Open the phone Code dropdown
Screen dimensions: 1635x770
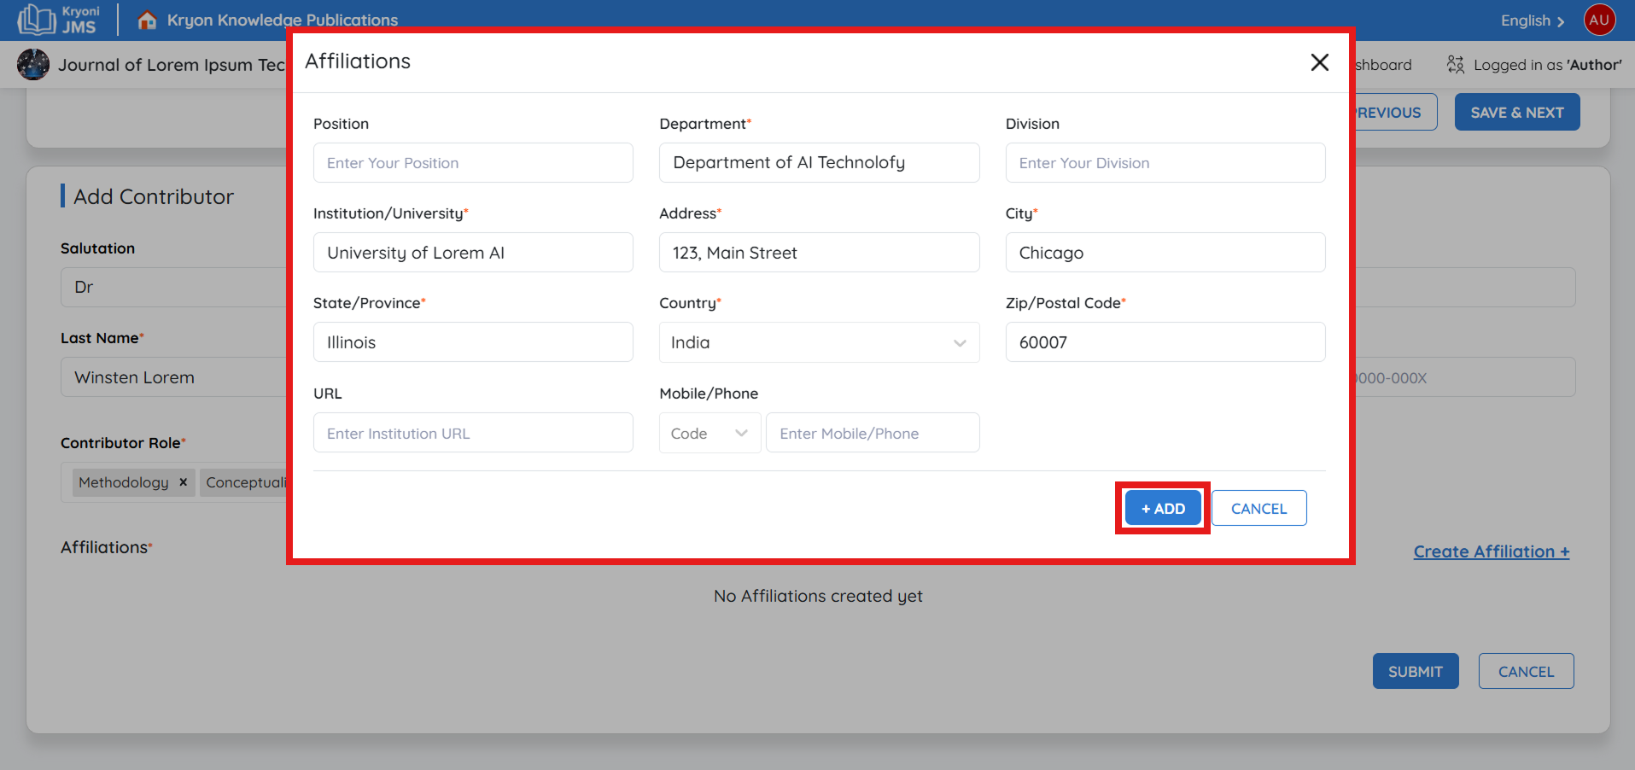pos(709,434)
